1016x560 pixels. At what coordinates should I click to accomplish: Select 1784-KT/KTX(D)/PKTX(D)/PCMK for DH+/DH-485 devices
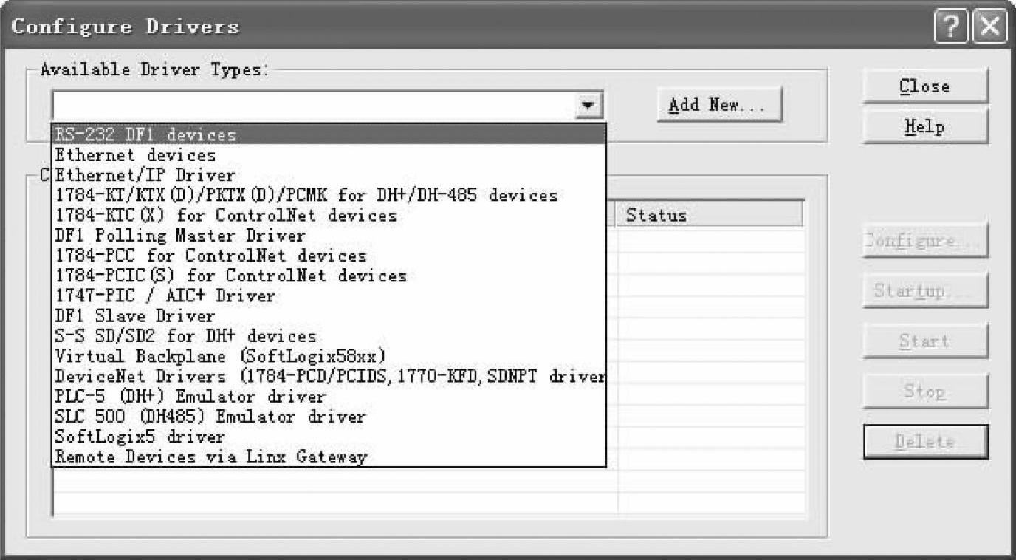tap(329, 195)
